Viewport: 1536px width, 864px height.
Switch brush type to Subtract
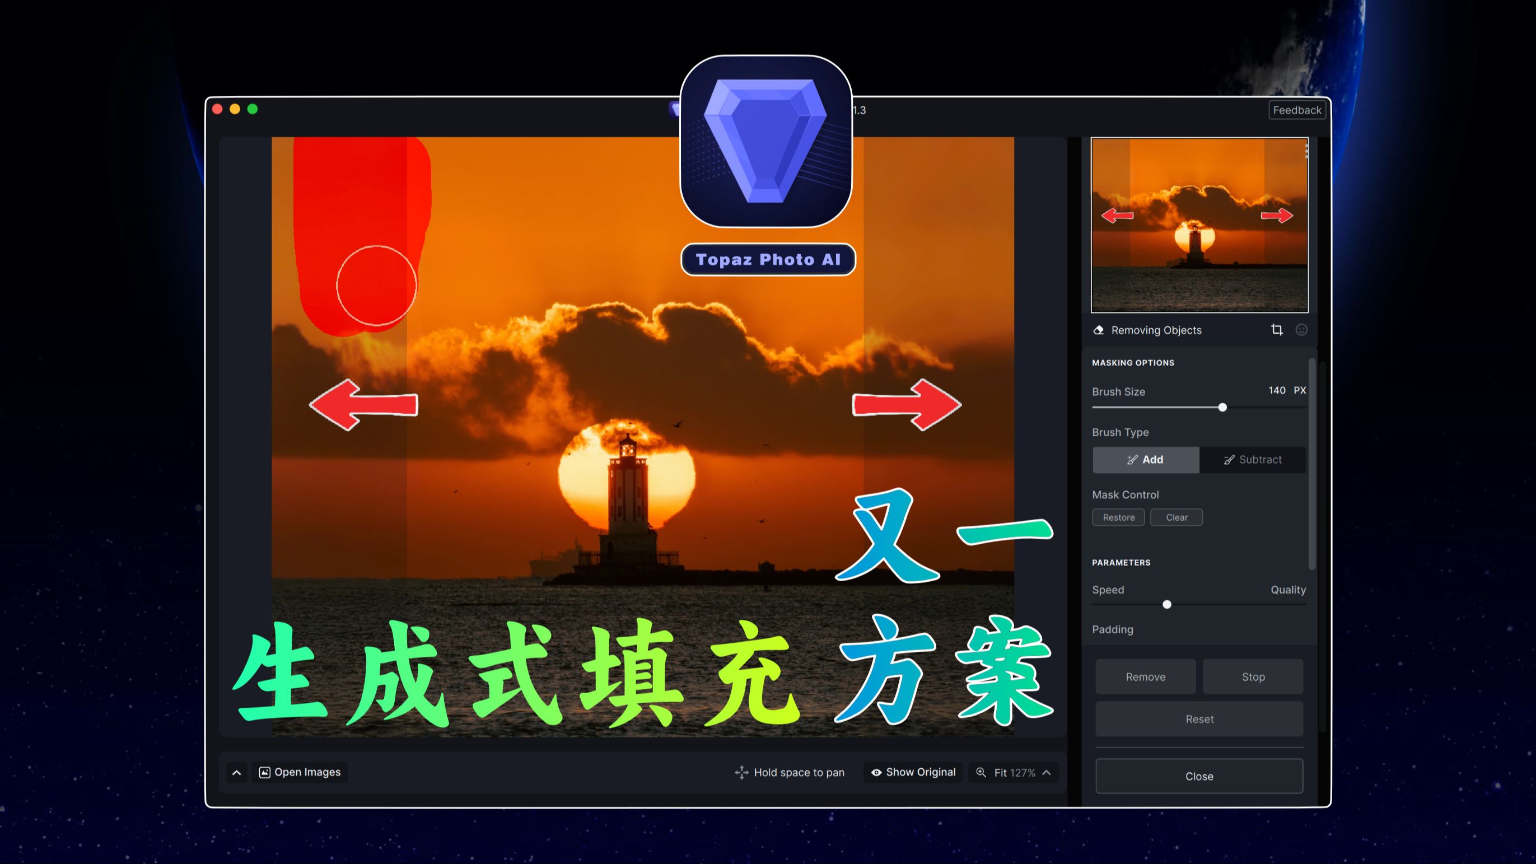coord(1252,460)
